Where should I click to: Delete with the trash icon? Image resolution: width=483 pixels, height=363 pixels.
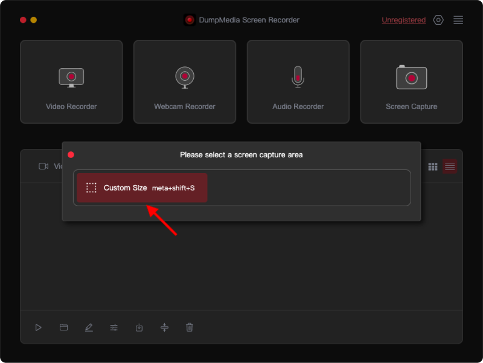coord(190,327)
